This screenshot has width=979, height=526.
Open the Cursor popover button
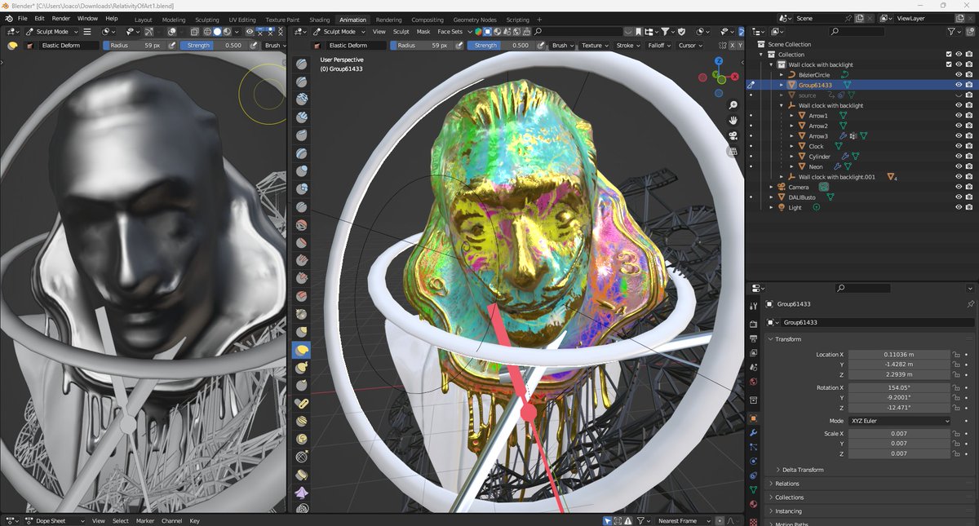(x=689, y=46)
